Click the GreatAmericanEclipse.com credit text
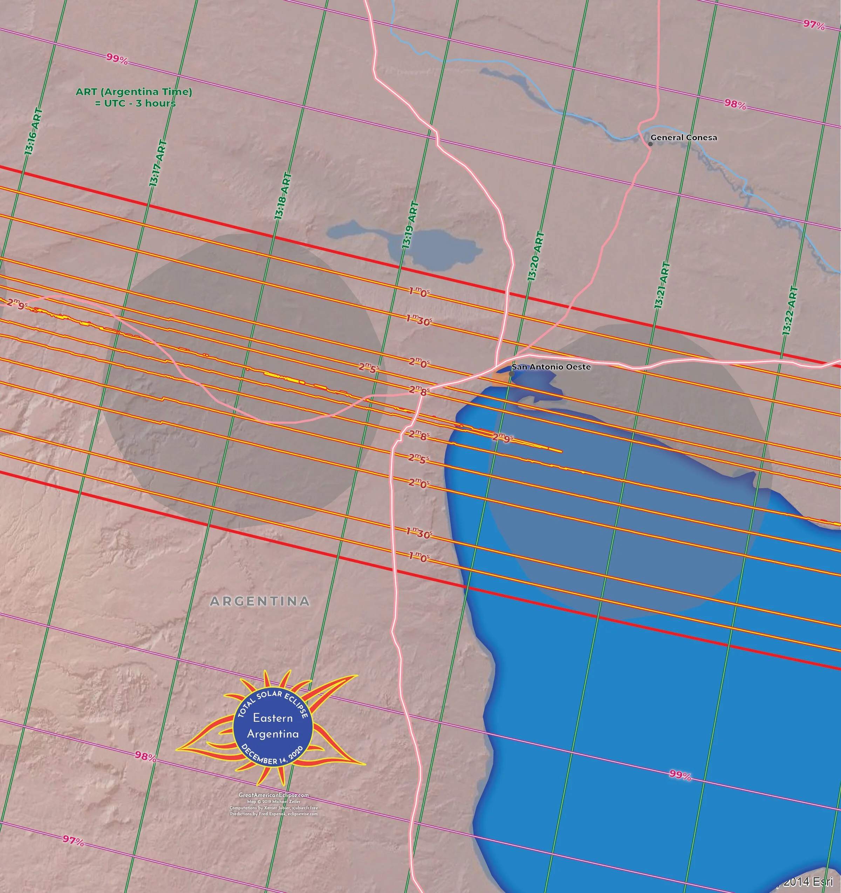The width and height of the screenshot is (841, 893). (x=273, y=795)
